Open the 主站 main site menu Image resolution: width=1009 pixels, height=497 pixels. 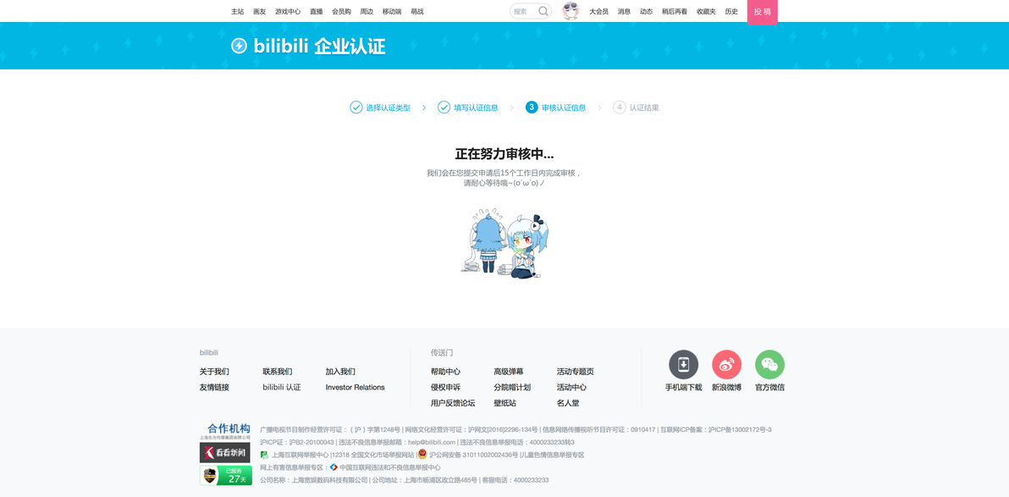pyautogui.click(x=238, y=12)
